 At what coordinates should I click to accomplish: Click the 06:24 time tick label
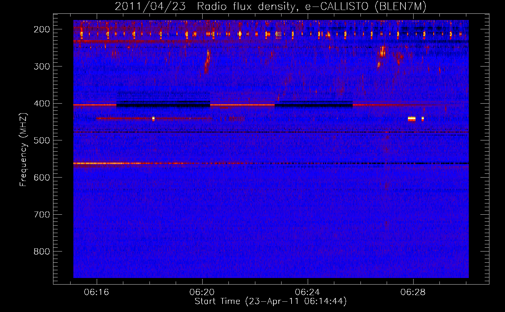pos(307,292)
